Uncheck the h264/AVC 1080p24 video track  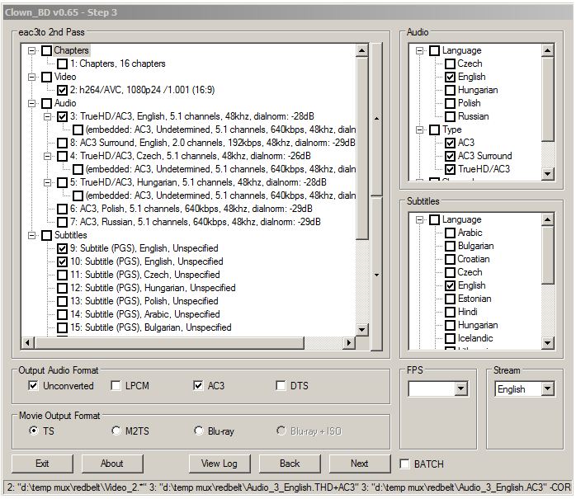click(62, 91)
